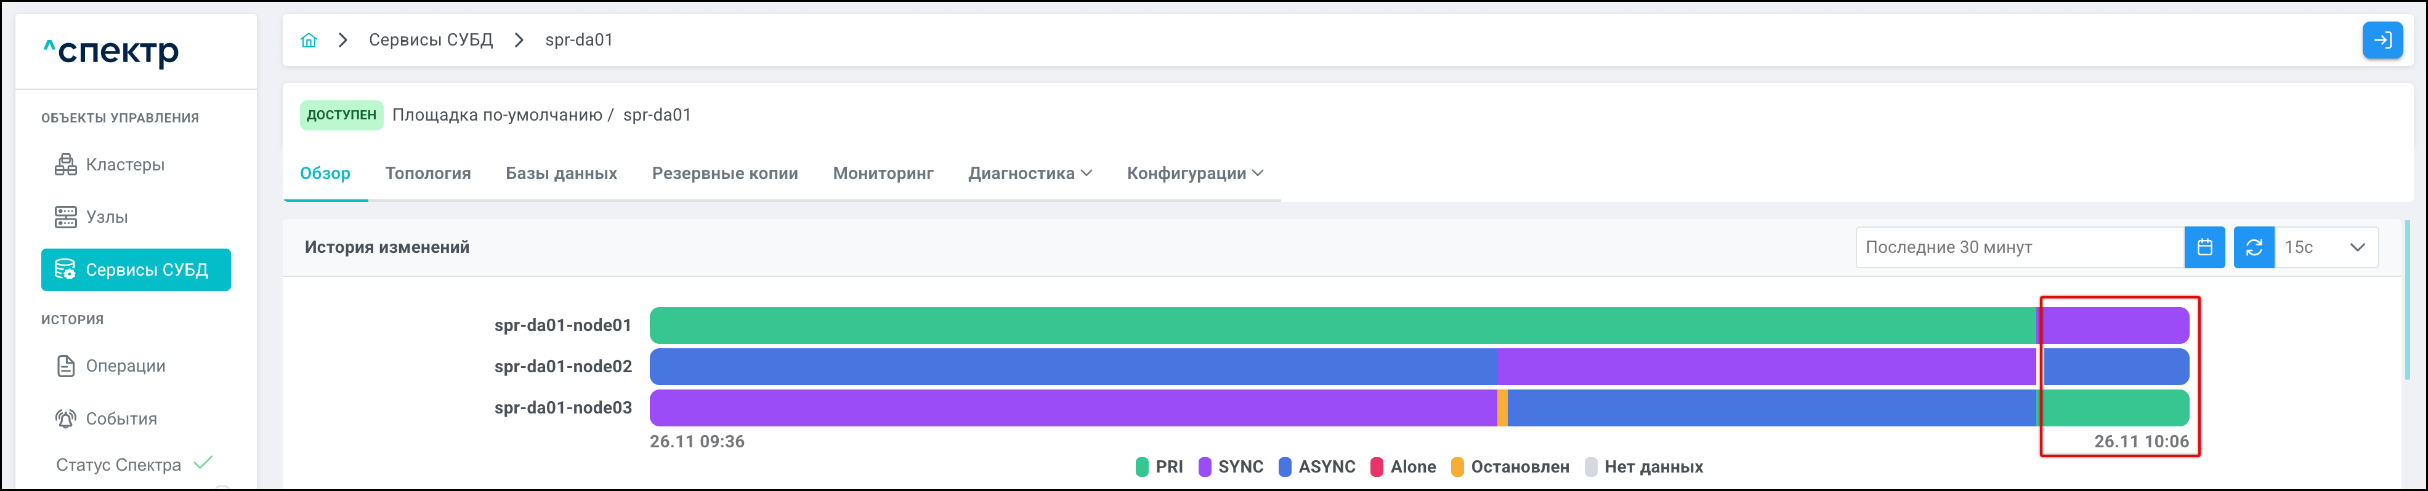Toggle SYNC series in legend
The width and height of the screenshot is (2428, 491).
(1231, 466)
